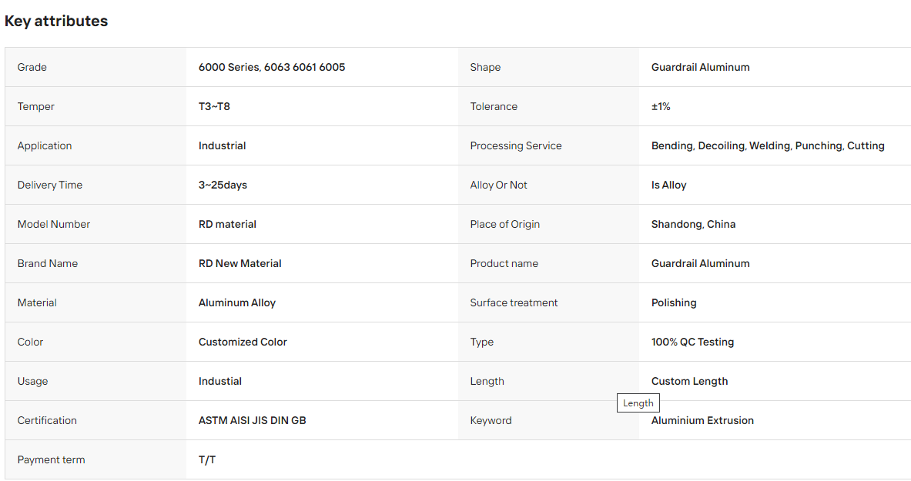The image size is (911, 481).
Task: Click the Temper value T3~T8
Action: click(214, 106)
